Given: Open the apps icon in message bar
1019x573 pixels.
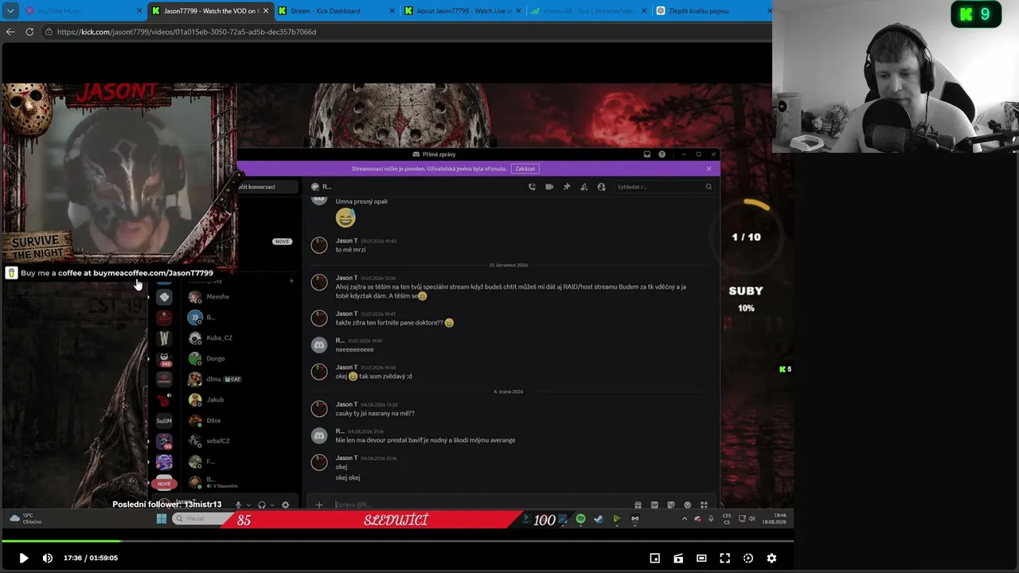Looking at the screenshot, I should pos(704,505).
